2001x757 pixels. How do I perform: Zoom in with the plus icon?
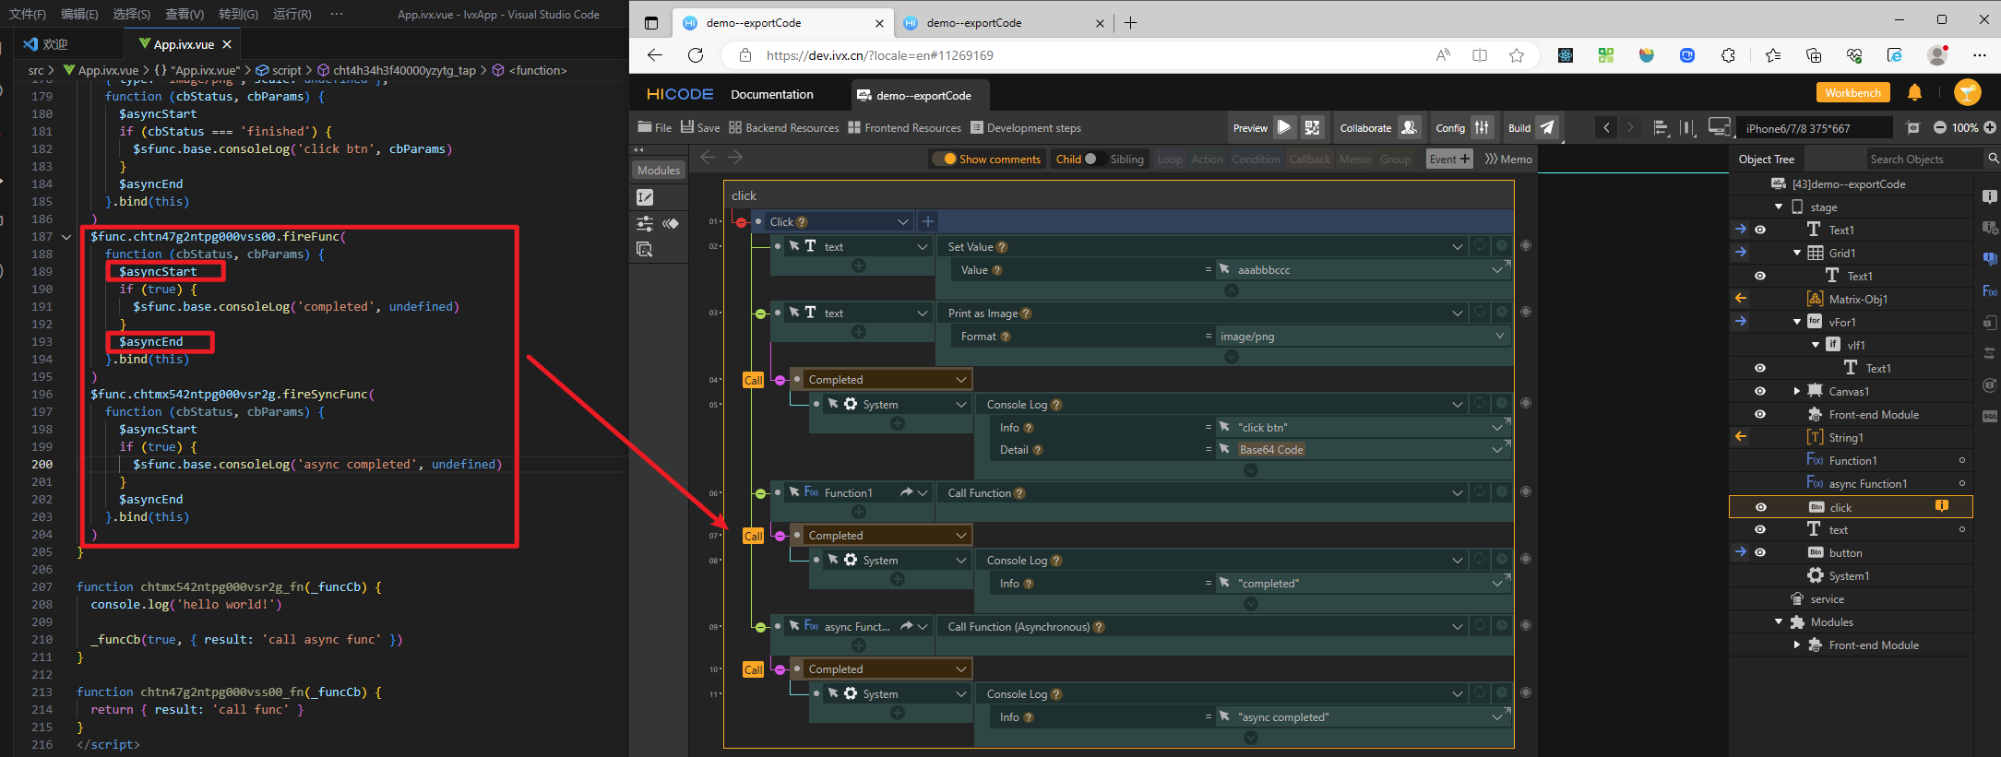coord(1990,127)
